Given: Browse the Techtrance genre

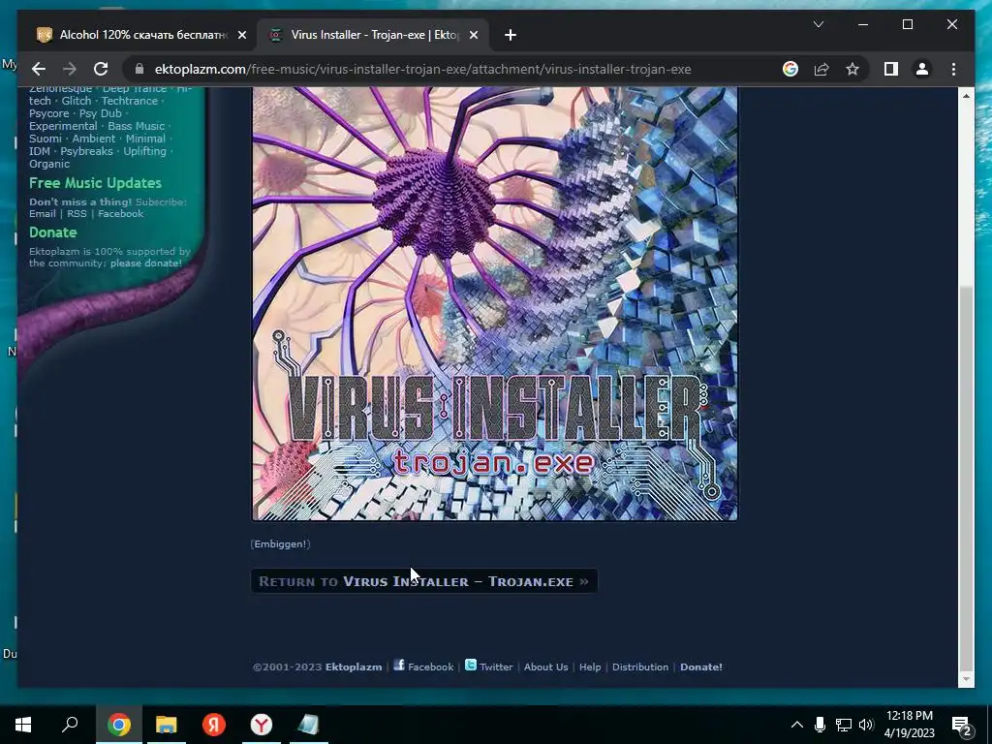Looking at the screenshot, I should tap(130, 101).
